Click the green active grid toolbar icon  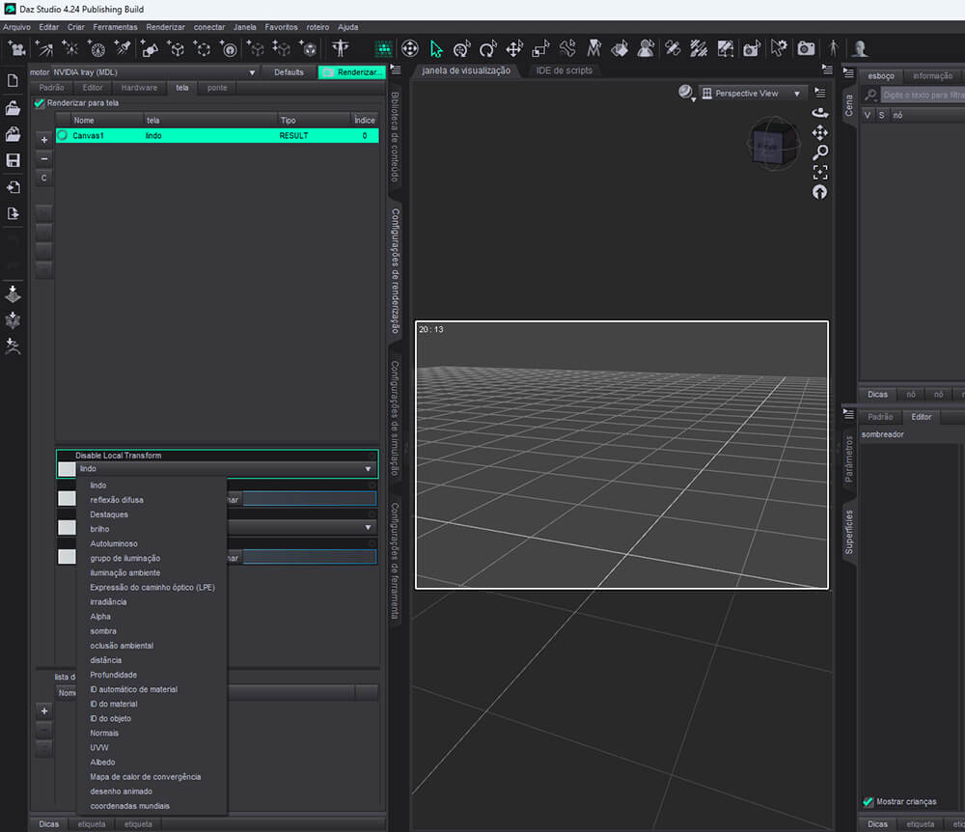point(383,48)
